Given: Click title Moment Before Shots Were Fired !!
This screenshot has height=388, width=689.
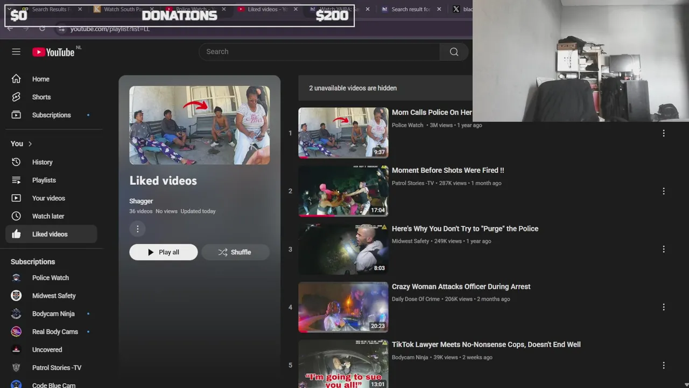Looking at the screenshot, I should click(448, 170).
